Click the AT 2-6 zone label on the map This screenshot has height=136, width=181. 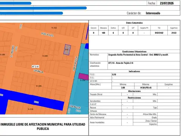click(35, 66)
